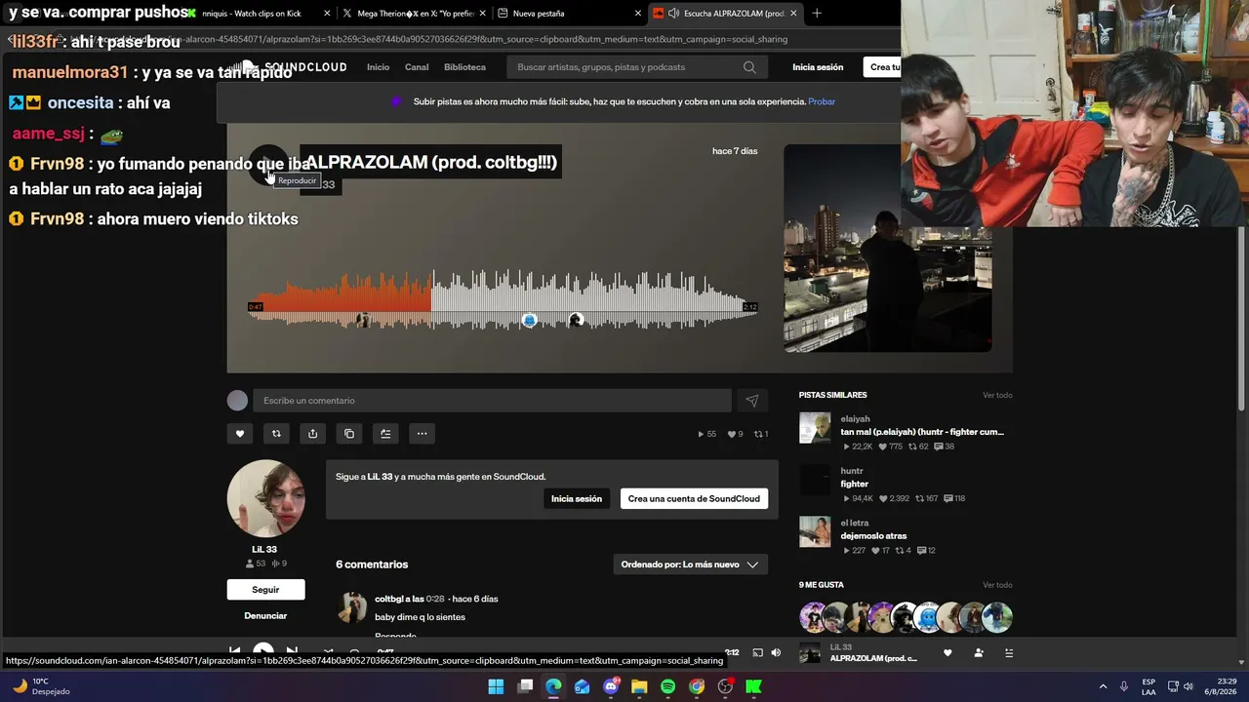The width and height of the screenshot is (1249, 702).
Task: Open the share track button
Action: coord(312,434)
